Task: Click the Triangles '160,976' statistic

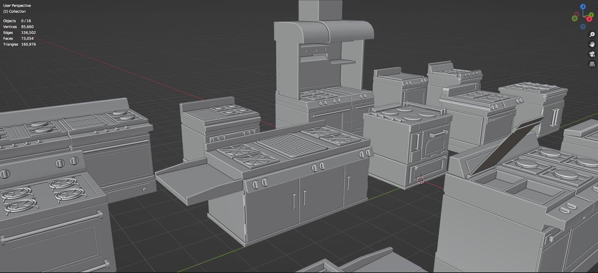Action: coord(28,44)
